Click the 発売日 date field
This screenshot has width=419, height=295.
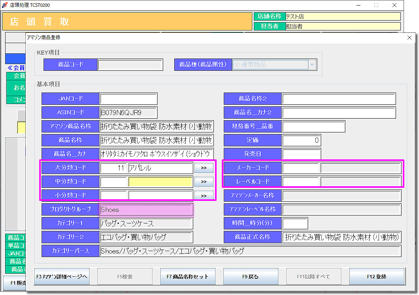coord(301,154)
